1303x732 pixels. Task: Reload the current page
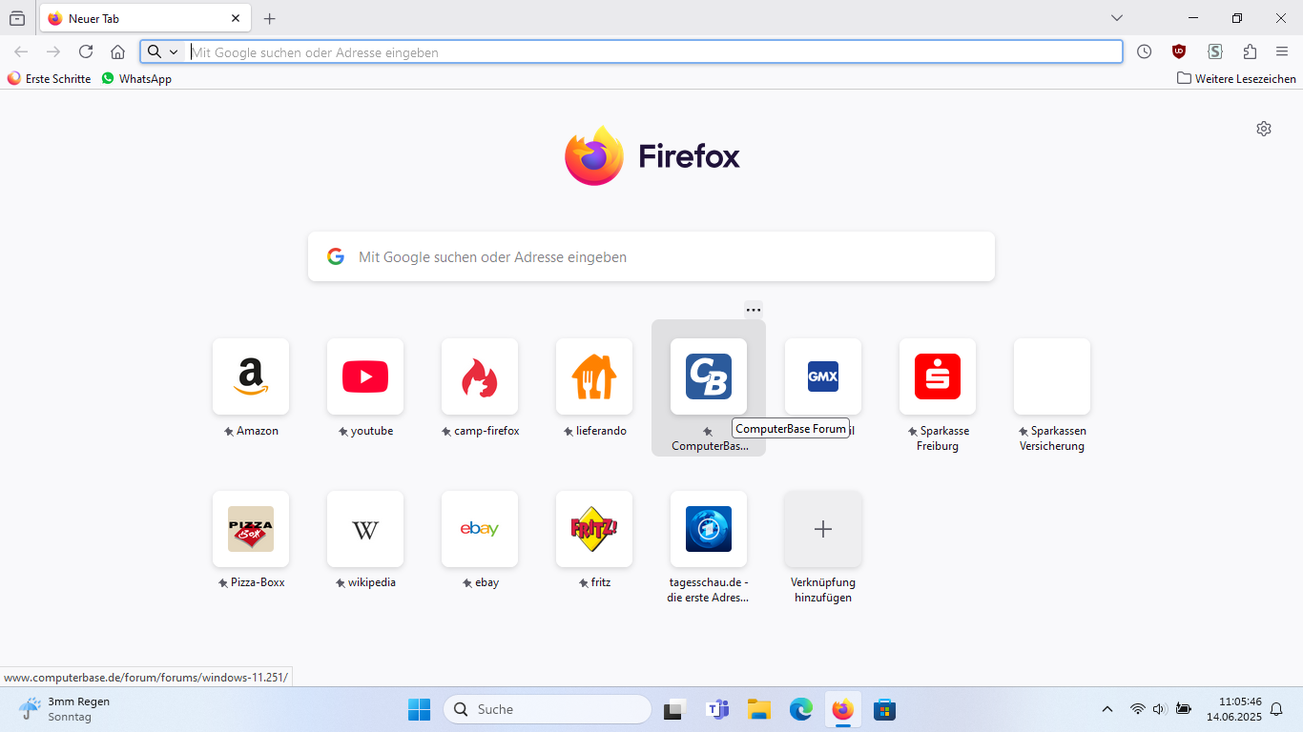(86, 51)
